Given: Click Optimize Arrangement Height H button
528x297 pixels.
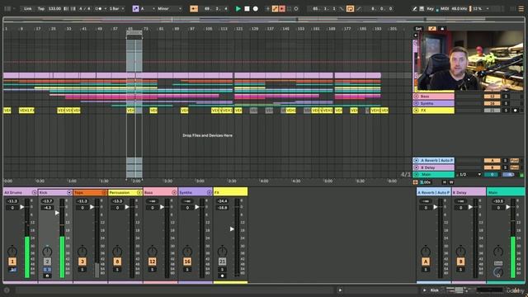Looking at the screenshot, I should tap(445, 182).
